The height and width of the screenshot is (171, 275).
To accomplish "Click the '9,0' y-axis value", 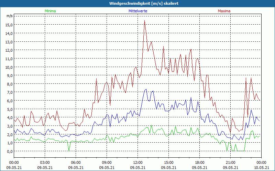I will (x=10, y=76).
